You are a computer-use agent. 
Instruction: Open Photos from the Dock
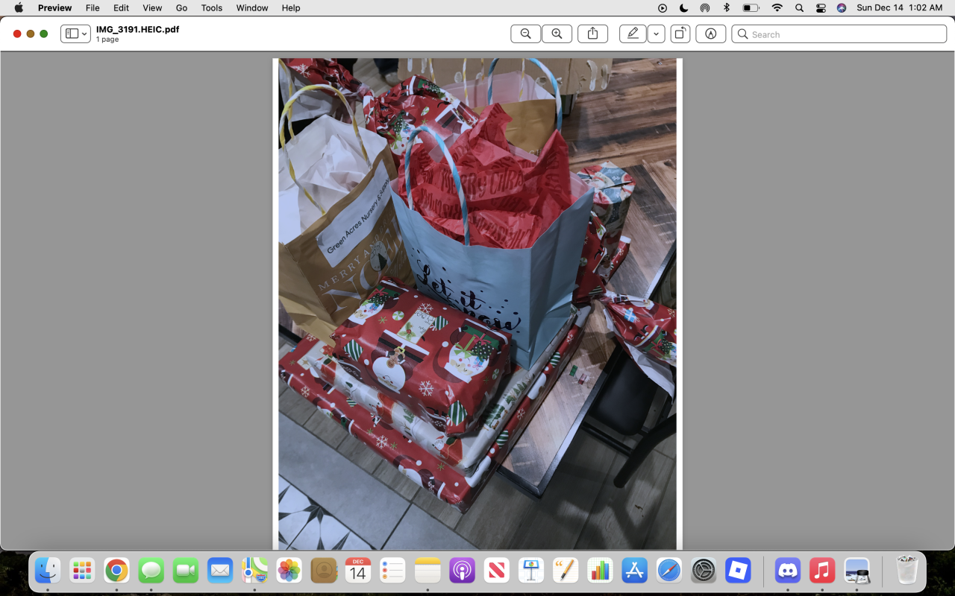[x=289, y=571]
